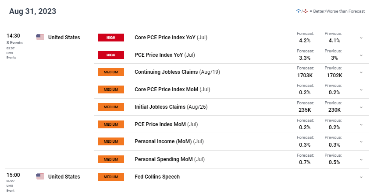Click HIGH badge for Core PCE YoY

[x=111, y=38]
